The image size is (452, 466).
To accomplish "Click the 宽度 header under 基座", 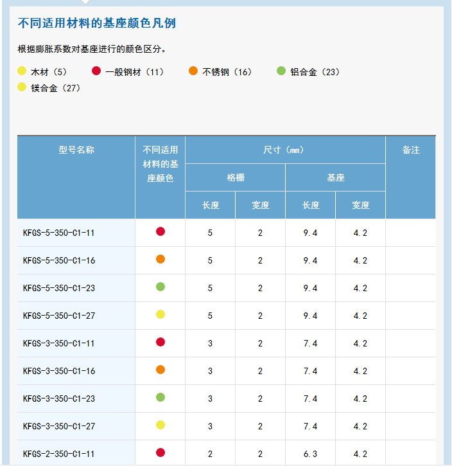I will pos(361,205).
